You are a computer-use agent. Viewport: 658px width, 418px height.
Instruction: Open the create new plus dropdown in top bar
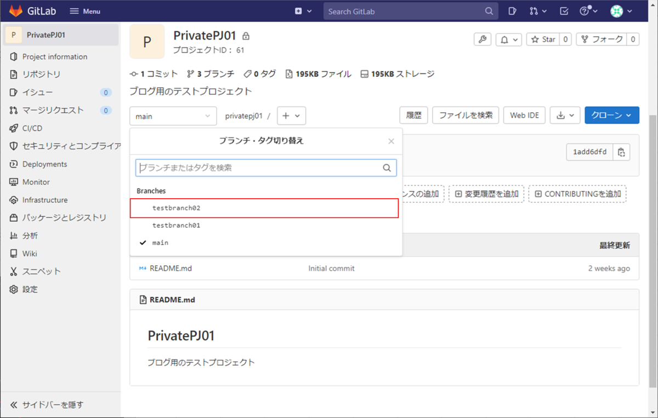(x=303, y=11)
